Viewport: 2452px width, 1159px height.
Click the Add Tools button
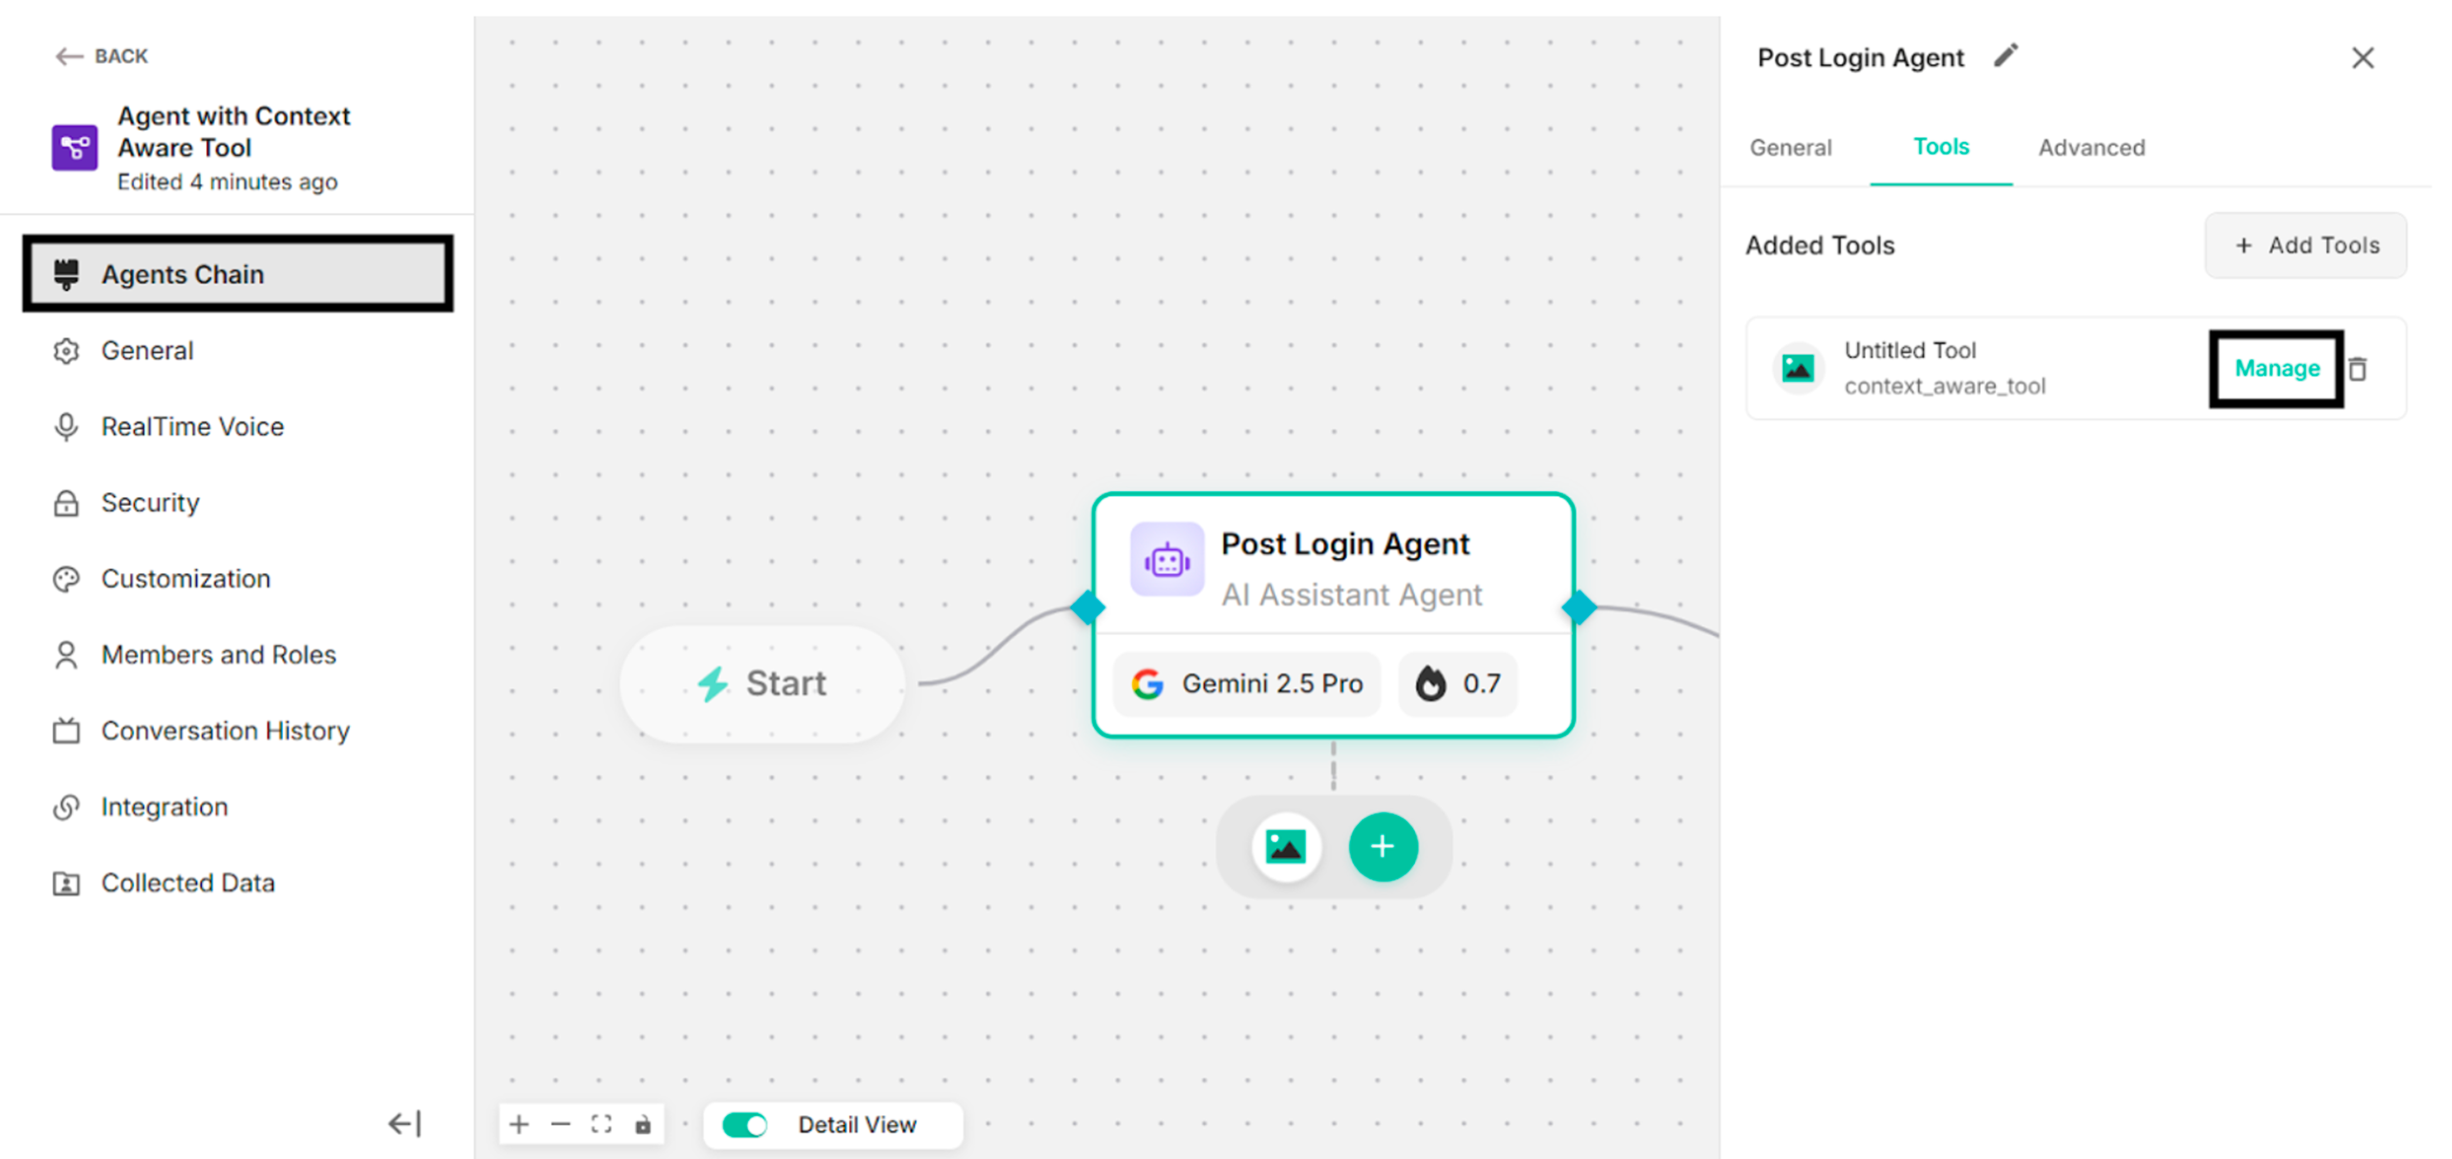(x=2307, y=246)
